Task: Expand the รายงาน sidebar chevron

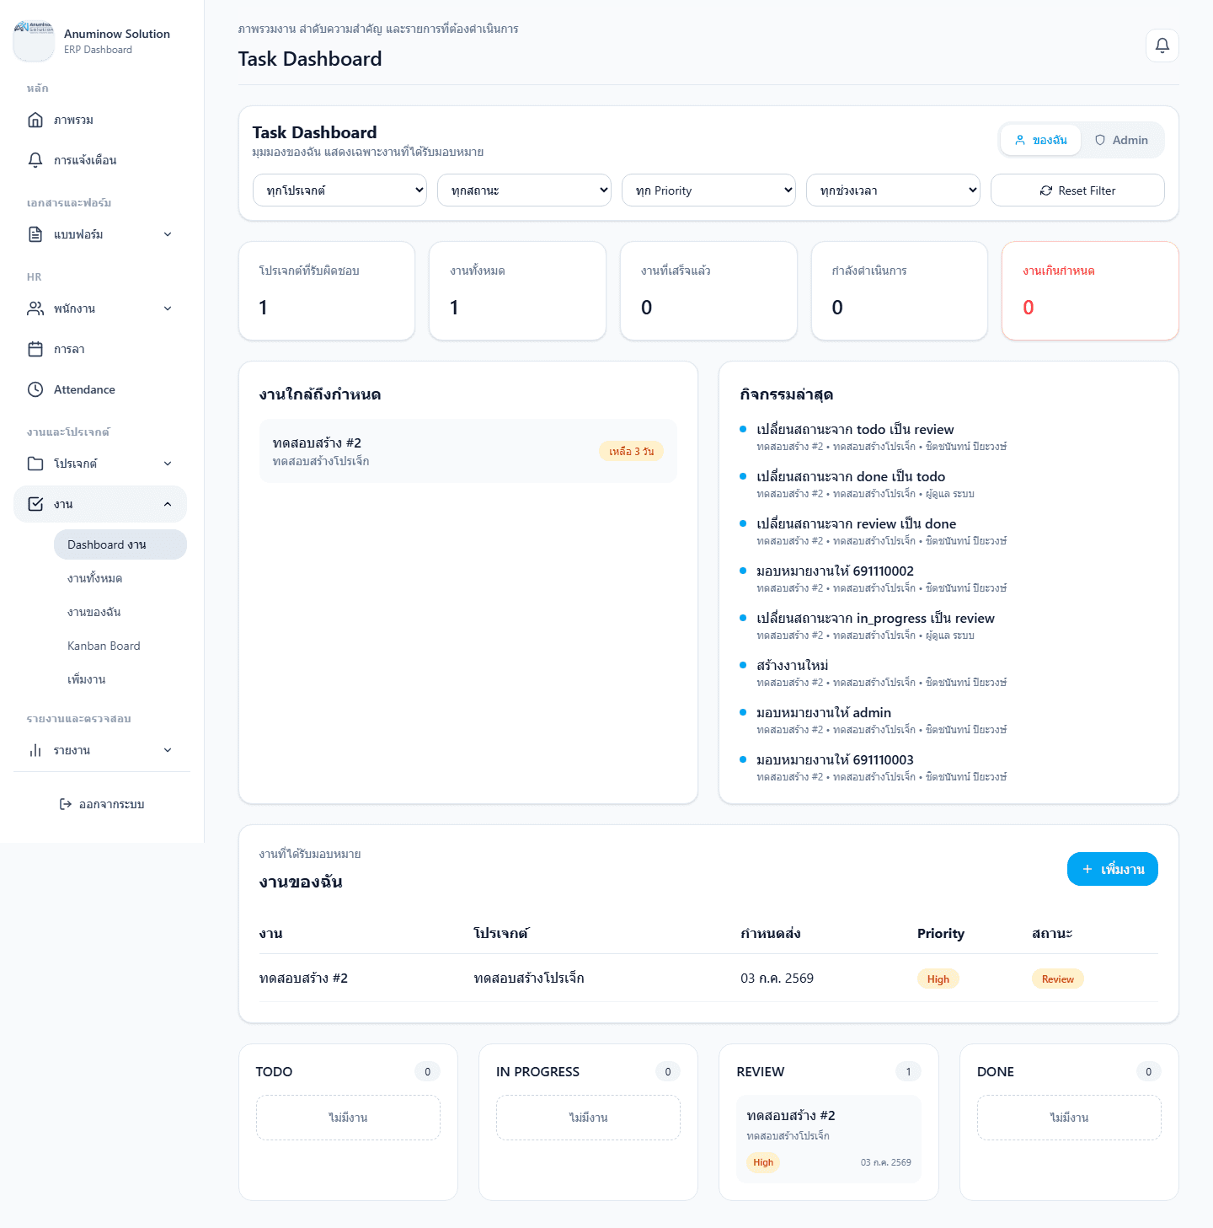Action: [x=168, y=750]
